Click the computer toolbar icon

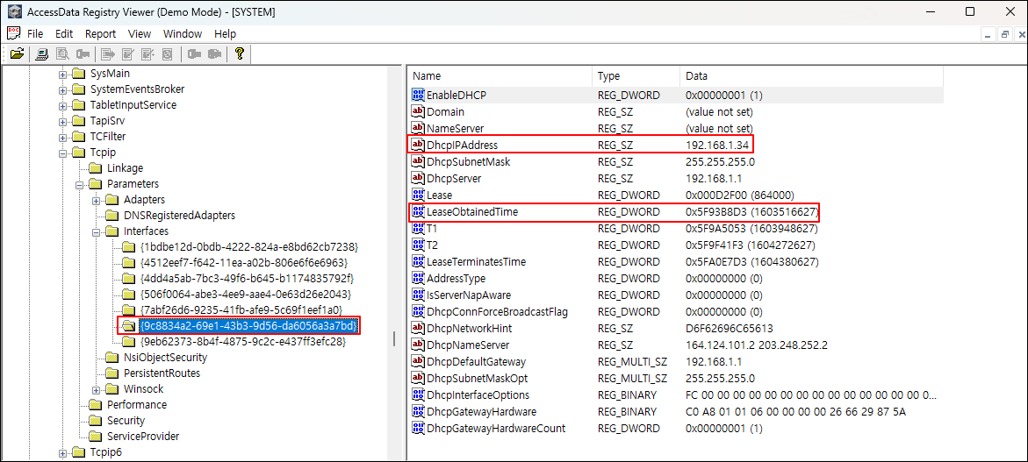pos(42,53)
